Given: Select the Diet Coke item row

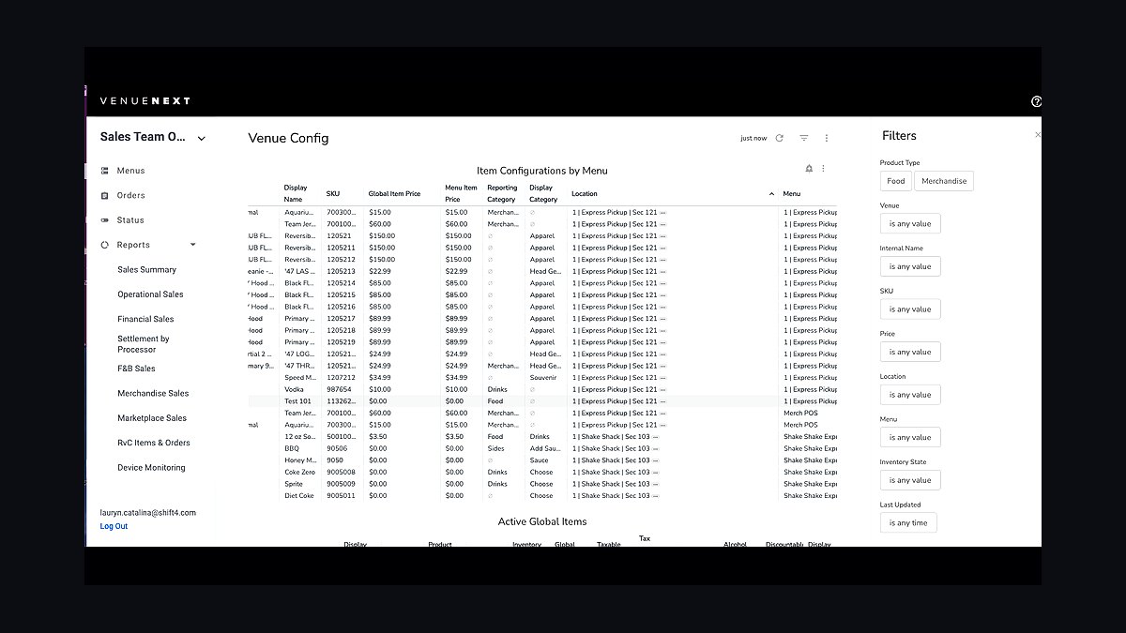Looking at the screenshot, I should [542, 496].
